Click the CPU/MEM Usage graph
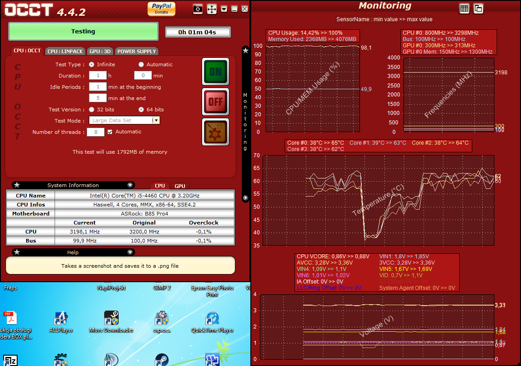This screenshot has height=366, width=521. [313, 89]
